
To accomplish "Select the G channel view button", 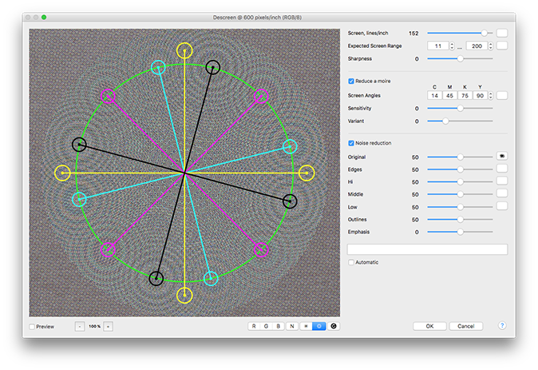I will click(x=267, y=326).
